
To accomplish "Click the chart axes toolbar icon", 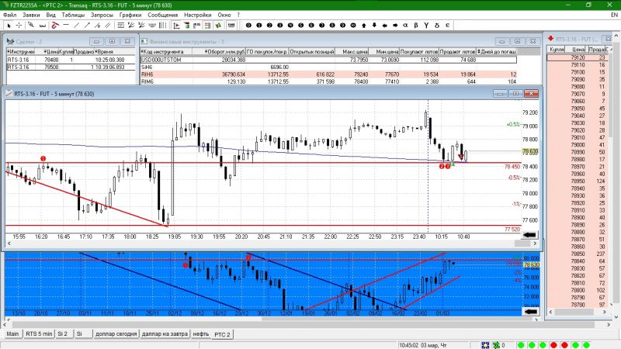I will coord(177,26).
